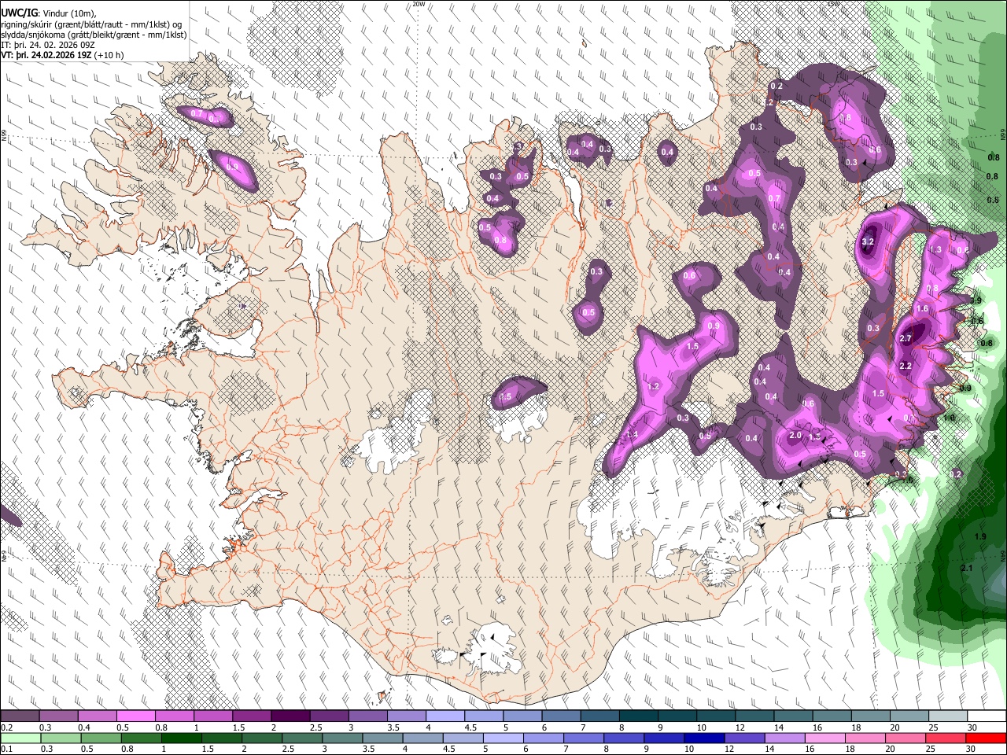Click the 'slydda/snjókoma' legend description line
The width and height of the screenshot is (1007, 755).
point(94,35)
